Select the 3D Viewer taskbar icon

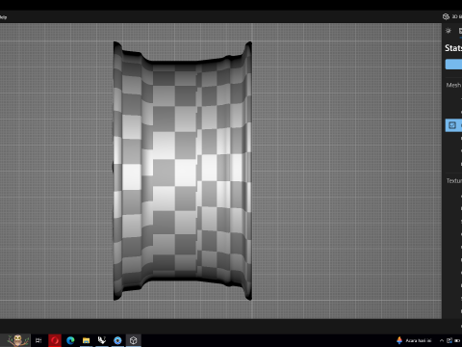[x=134, y=340]
